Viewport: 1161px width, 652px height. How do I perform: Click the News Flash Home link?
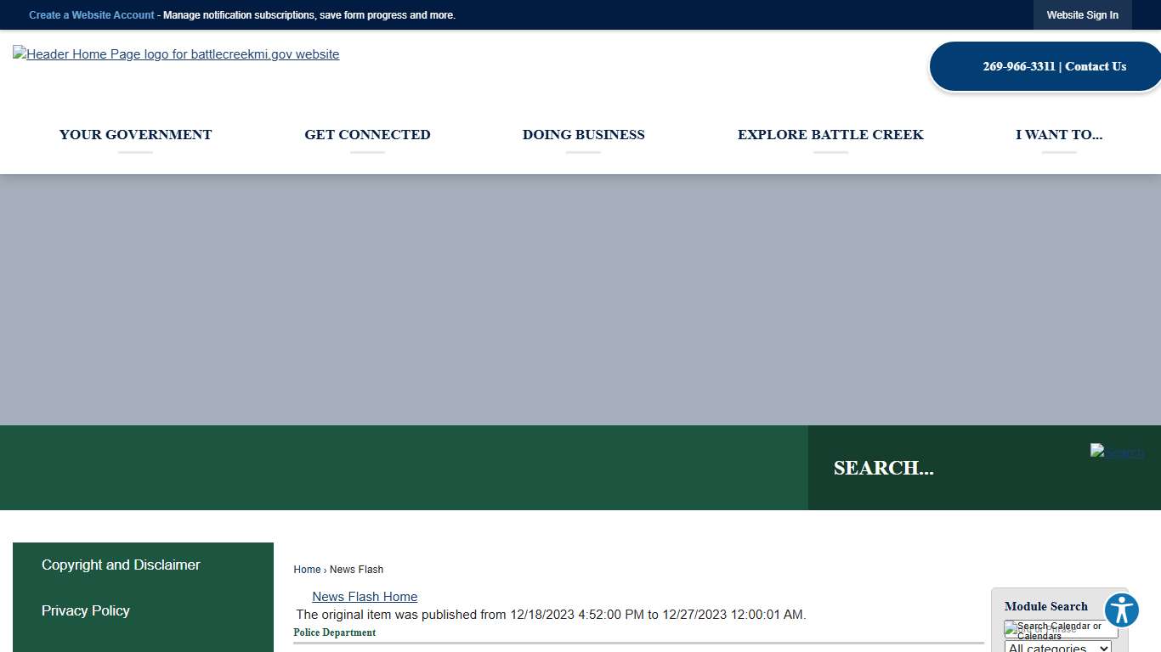(x=365, y=597)
